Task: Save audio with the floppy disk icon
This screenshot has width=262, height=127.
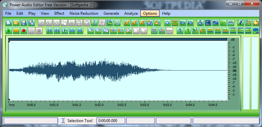Action: pos(24,23)
